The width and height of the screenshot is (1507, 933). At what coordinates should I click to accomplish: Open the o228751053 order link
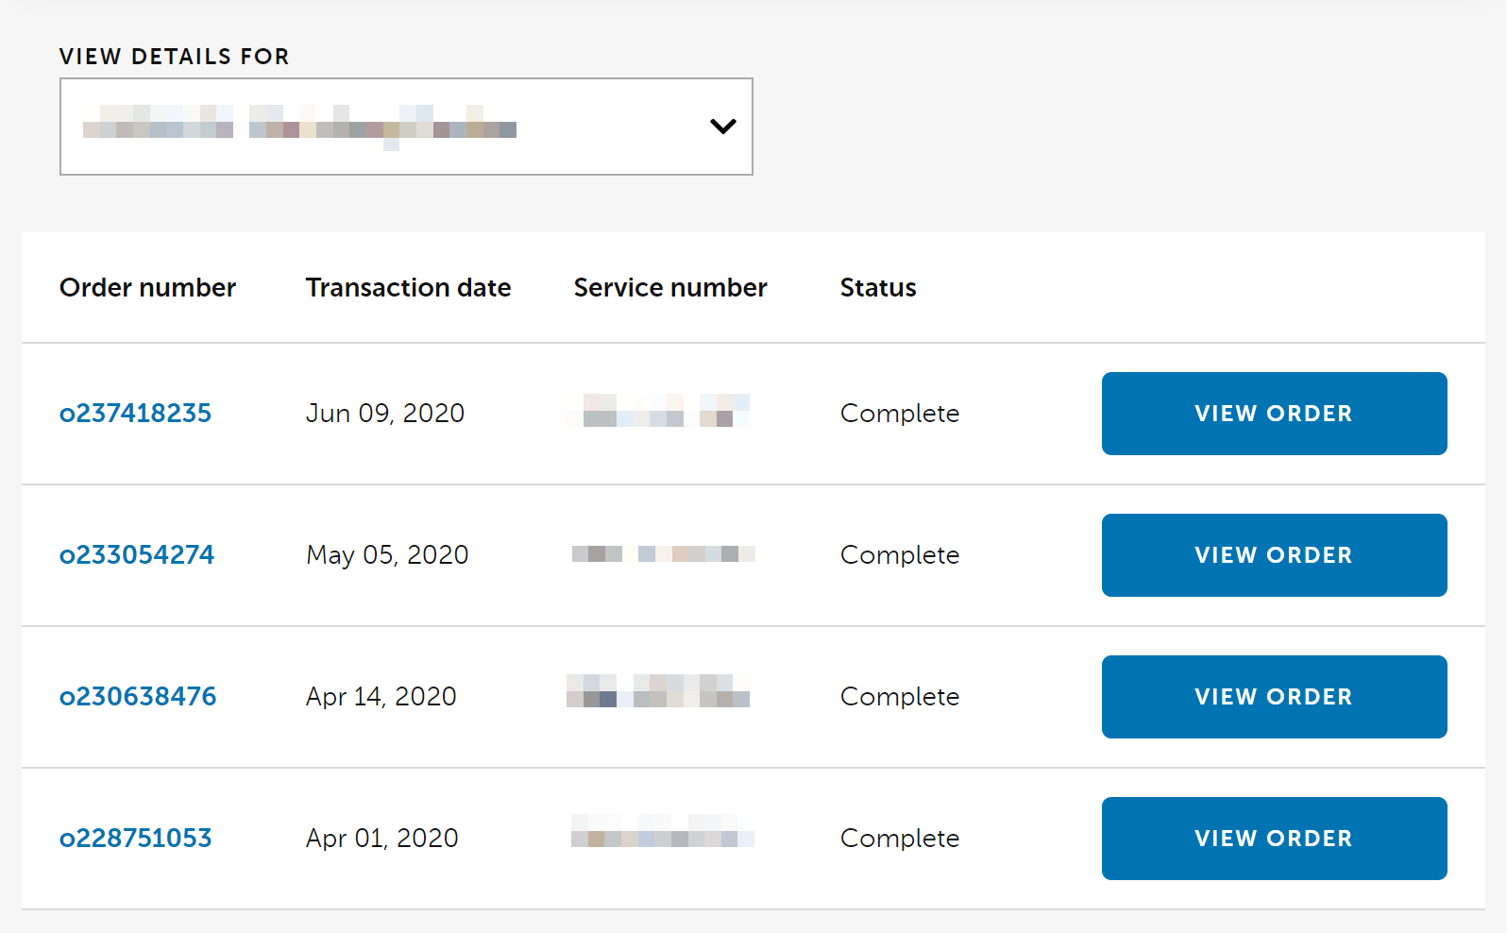(135, 838)
